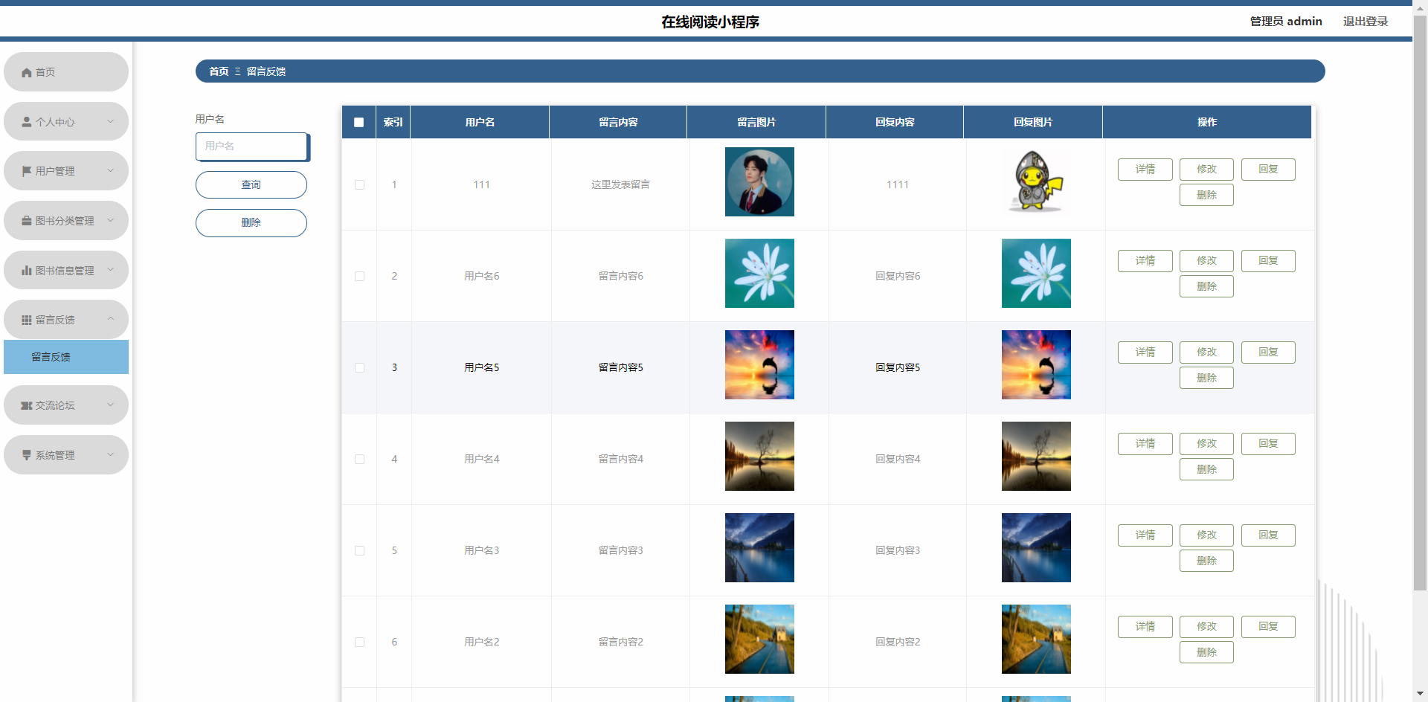Check the checkbox for row 1 (111)

[x=360, y=184]
